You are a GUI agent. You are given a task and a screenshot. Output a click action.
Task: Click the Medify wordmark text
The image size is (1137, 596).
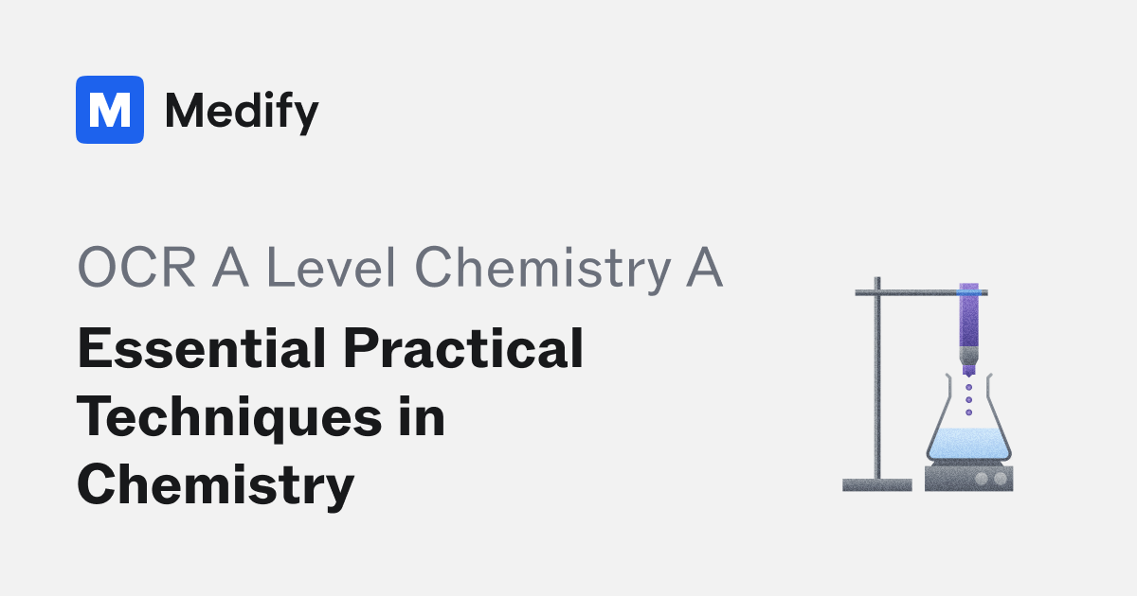(x=242, y=112)
